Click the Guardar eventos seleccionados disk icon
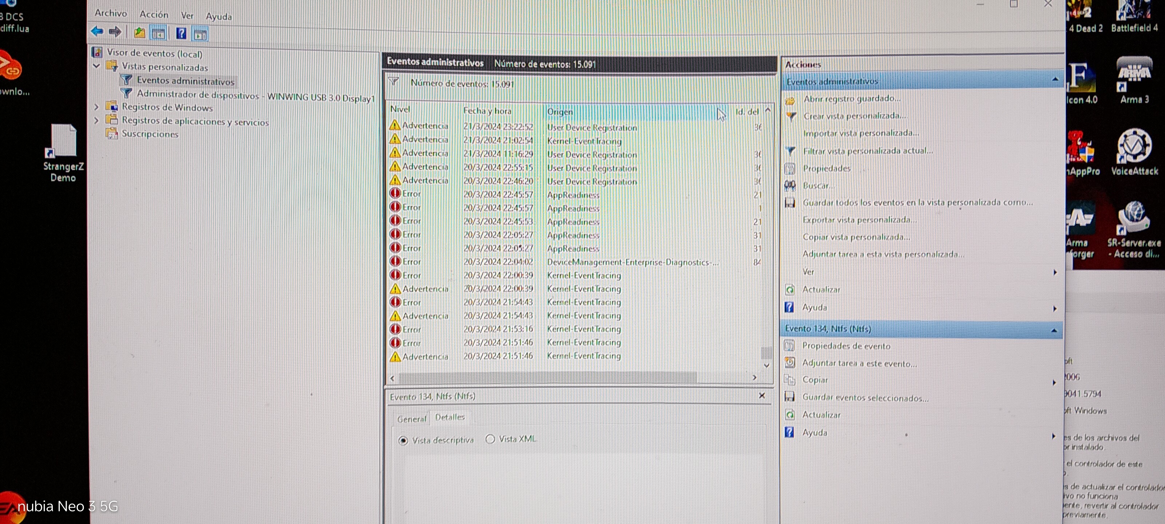The height and width of the screenshot is (524, 1165). (789, 397)
